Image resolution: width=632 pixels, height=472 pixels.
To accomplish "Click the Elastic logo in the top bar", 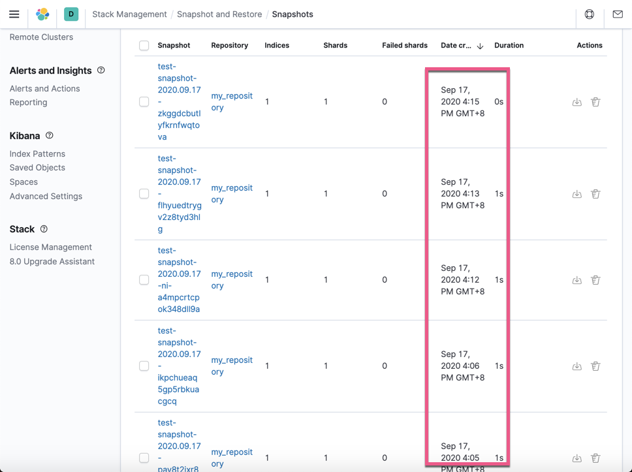I will (42, 14).
